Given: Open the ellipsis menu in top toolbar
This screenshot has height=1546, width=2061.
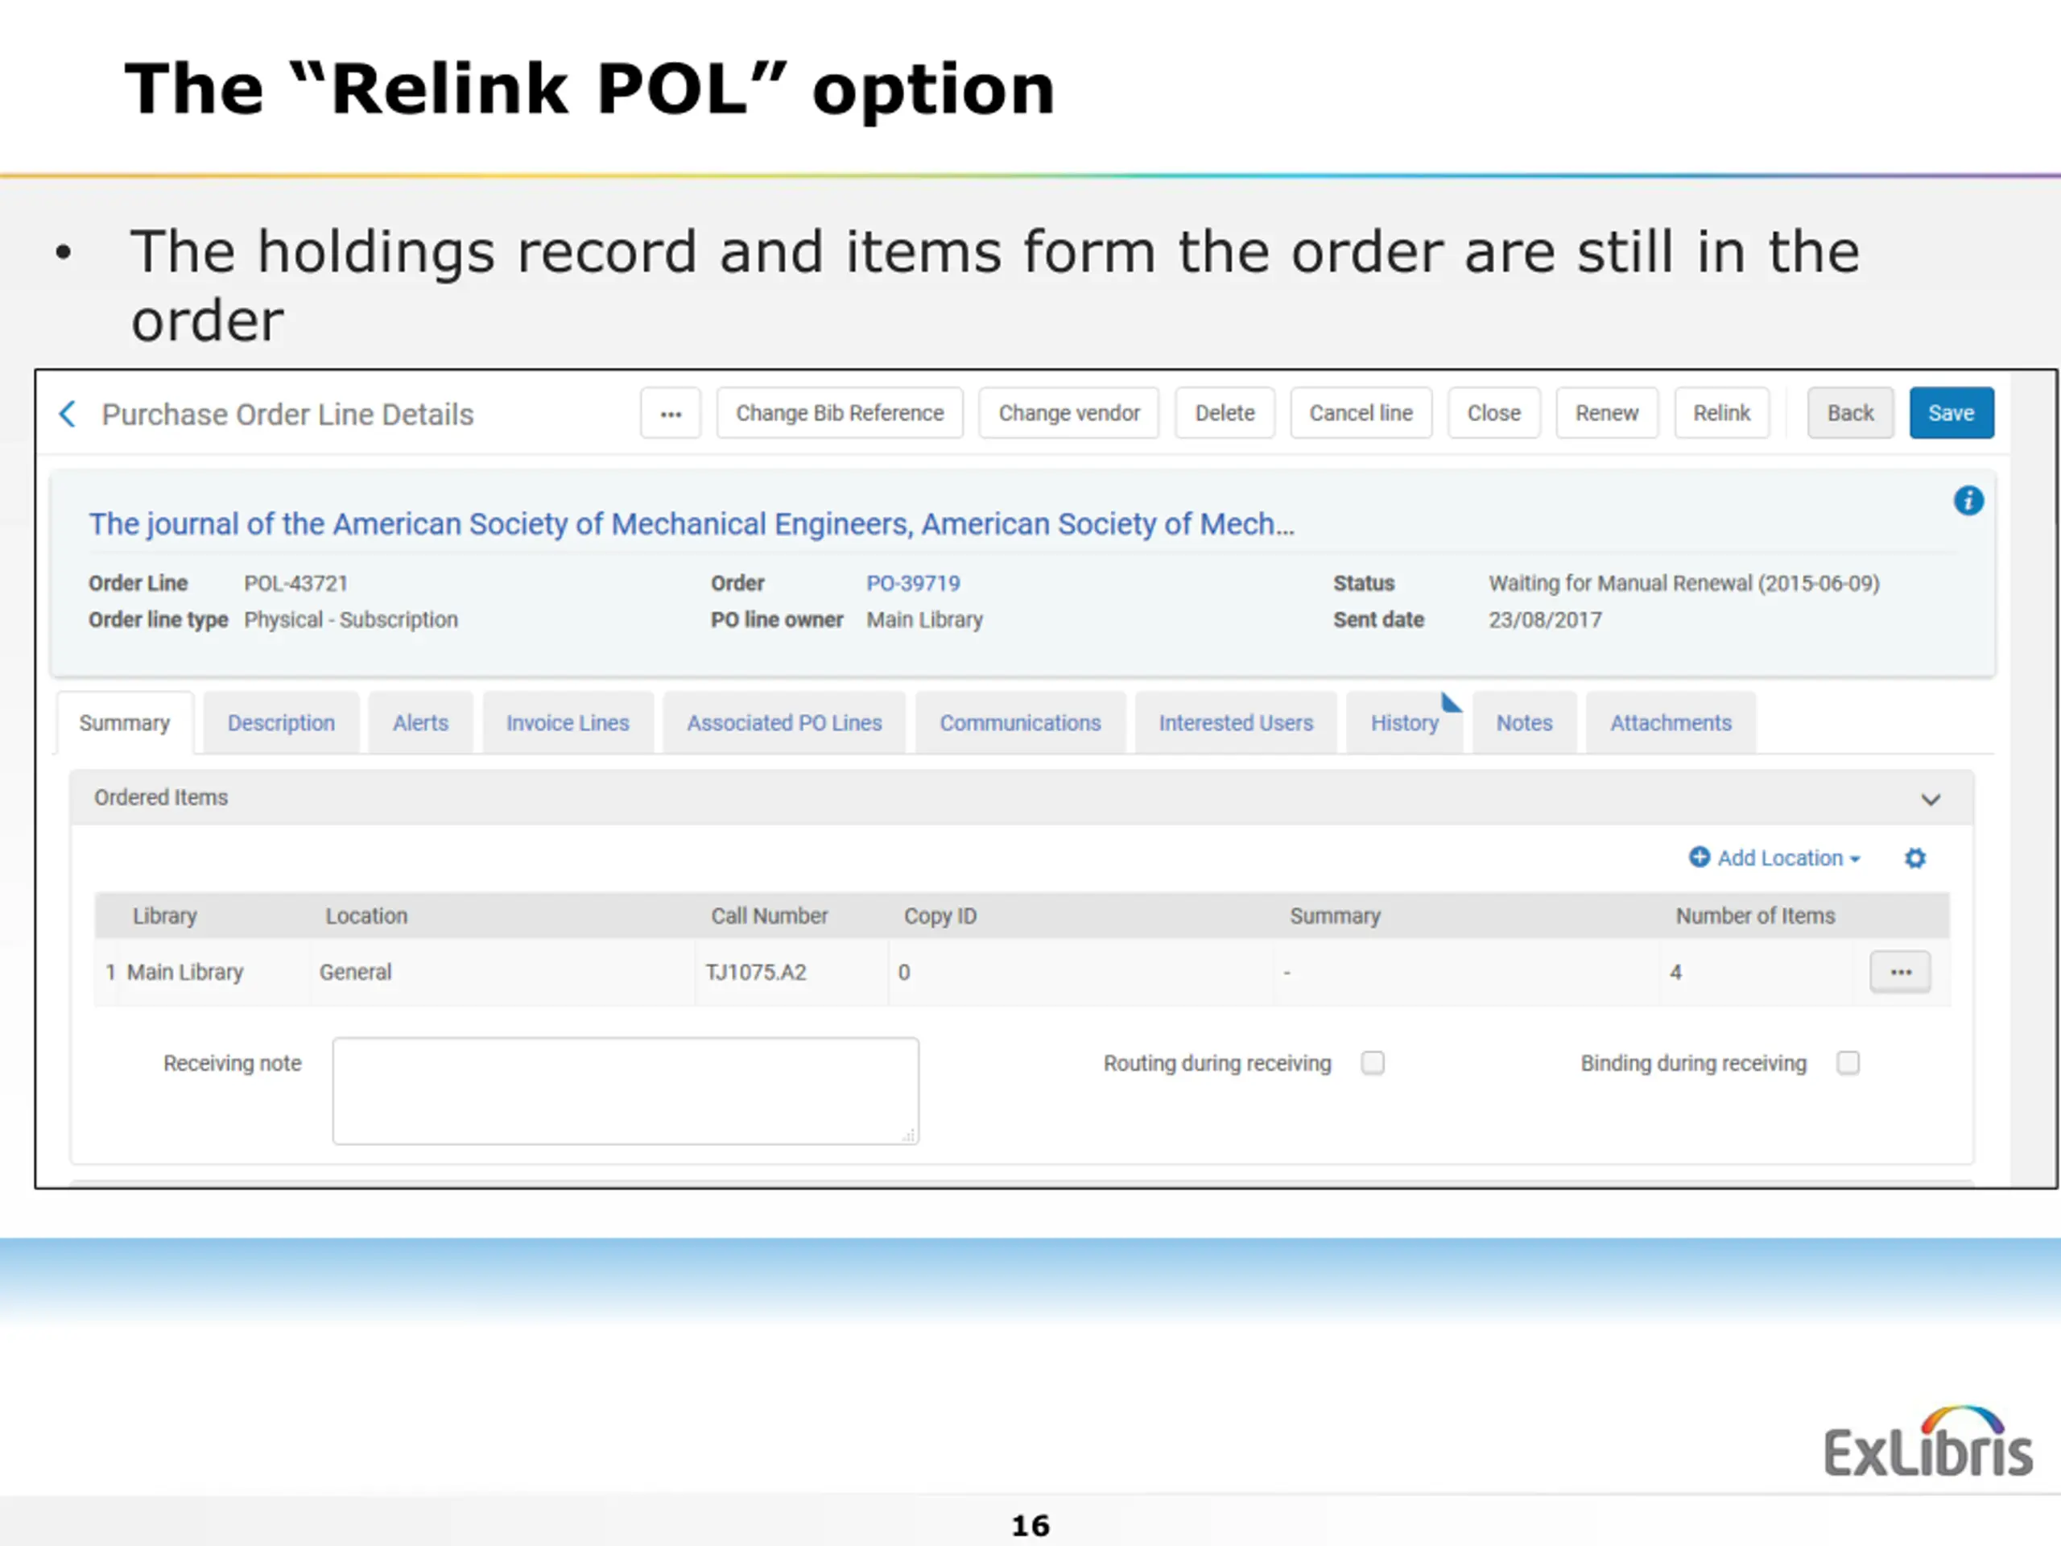Looking at the screenshot, I should click(x=671, y=414).
